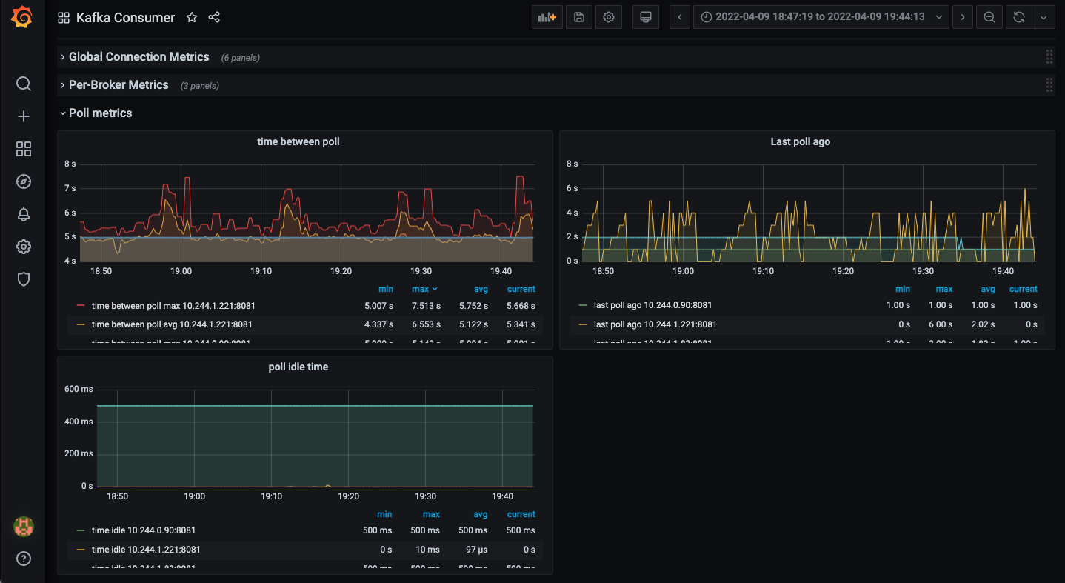Open dashboard settings gear in toolbar
The height and width of the screenshot is (583, 1065).
(x=609, y=17)
